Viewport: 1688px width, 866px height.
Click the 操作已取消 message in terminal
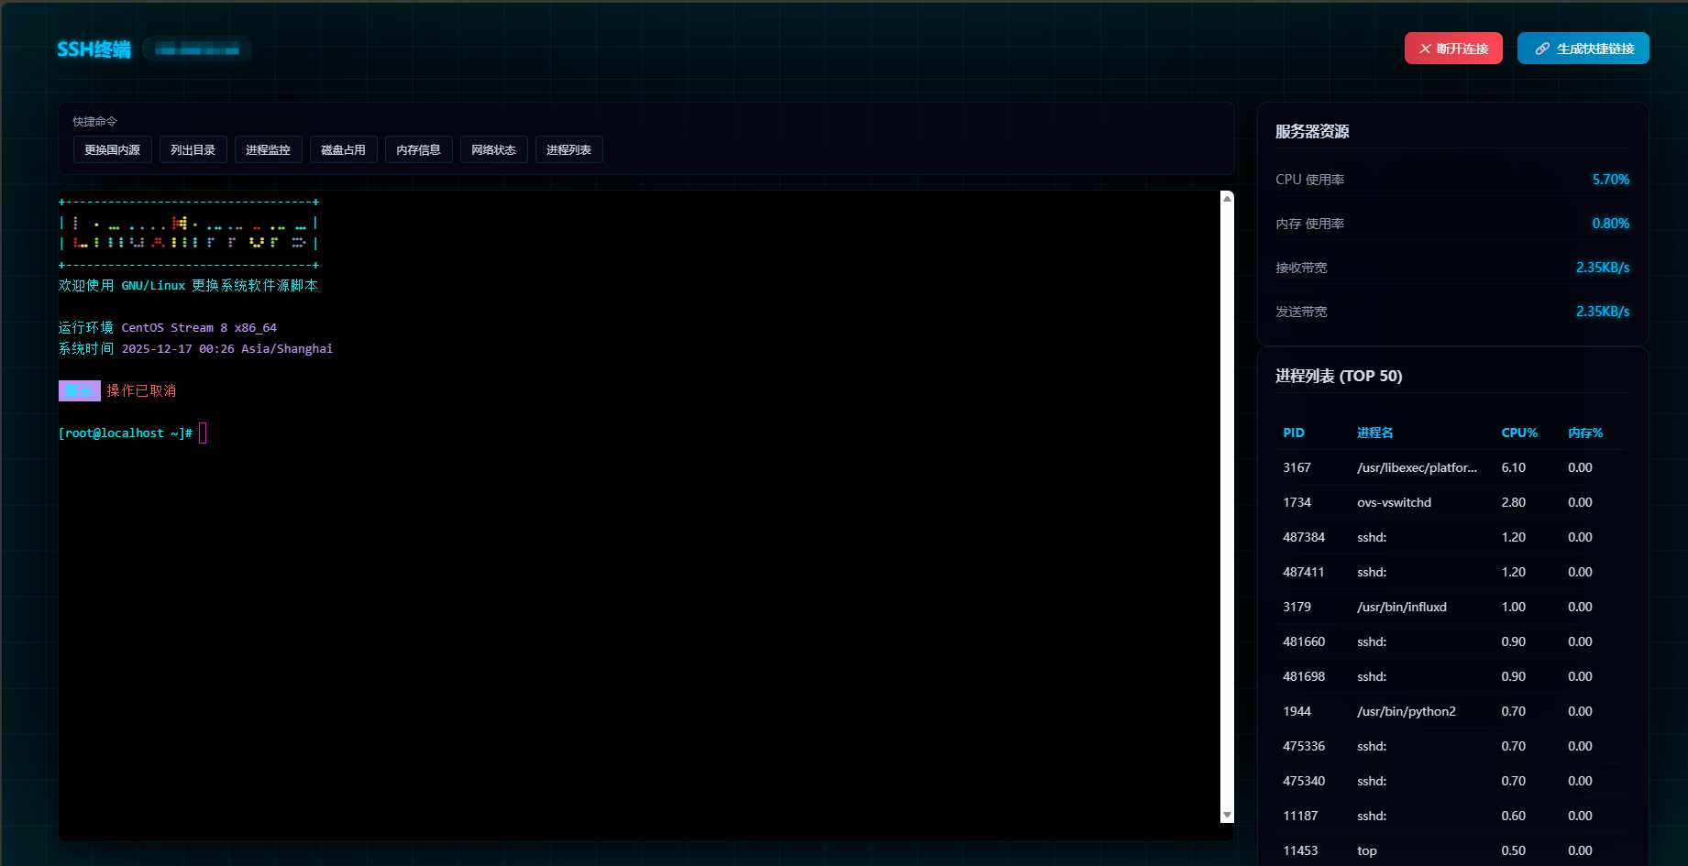click(x=141, y=391)
